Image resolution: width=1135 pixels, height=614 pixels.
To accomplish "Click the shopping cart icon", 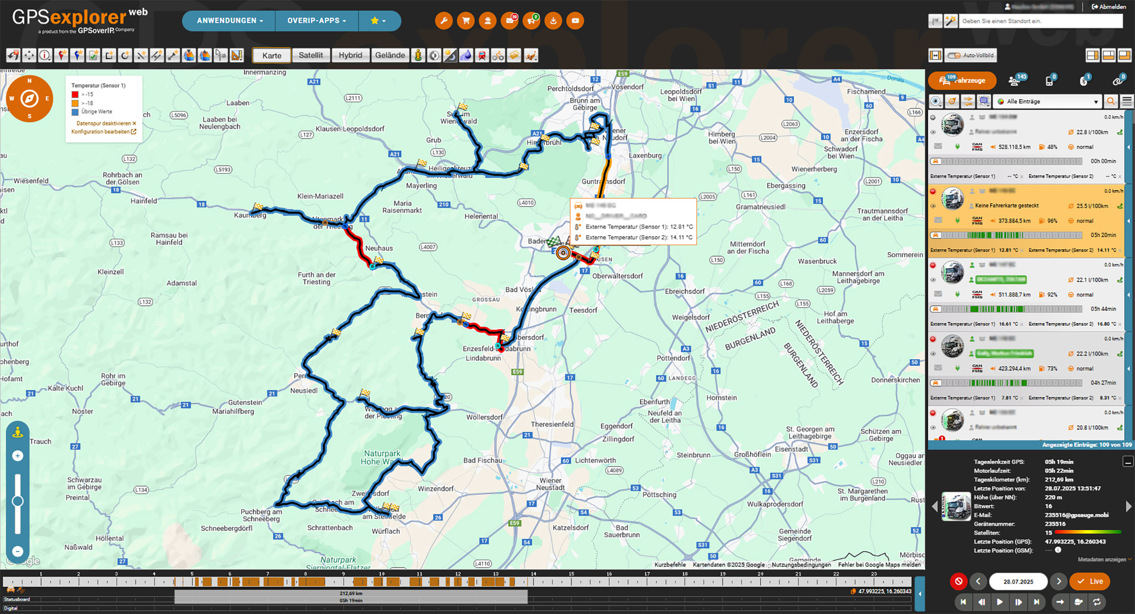I will pyautogui.click(x=465, y=21).
